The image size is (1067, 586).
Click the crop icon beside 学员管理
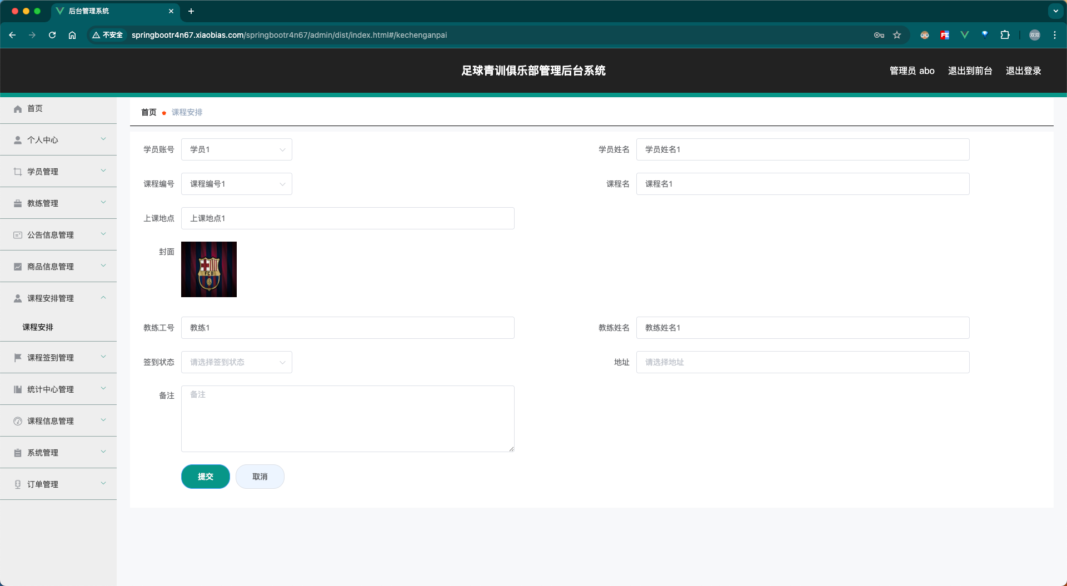18,172
